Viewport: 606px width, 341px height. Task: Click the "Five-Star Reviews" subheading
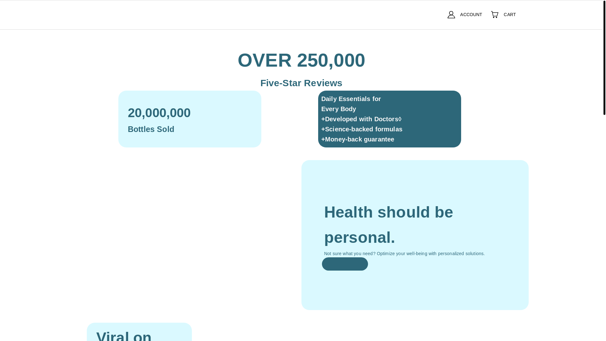[301, 83]
